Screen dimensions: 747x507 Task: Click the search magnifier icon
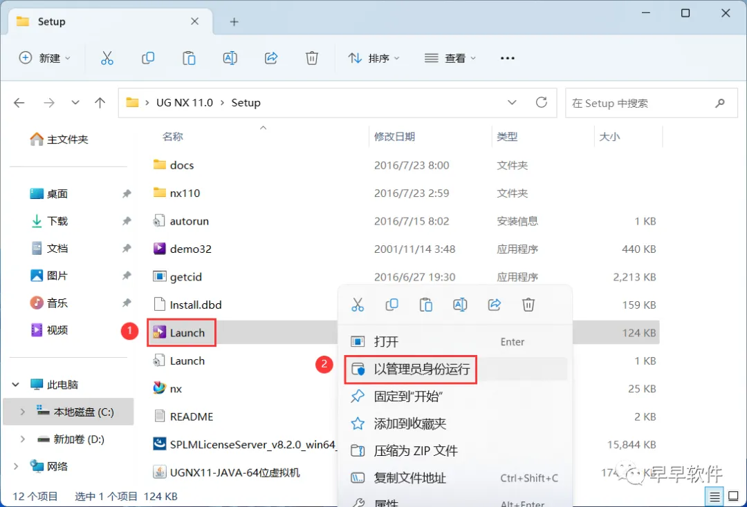point(720,103)
